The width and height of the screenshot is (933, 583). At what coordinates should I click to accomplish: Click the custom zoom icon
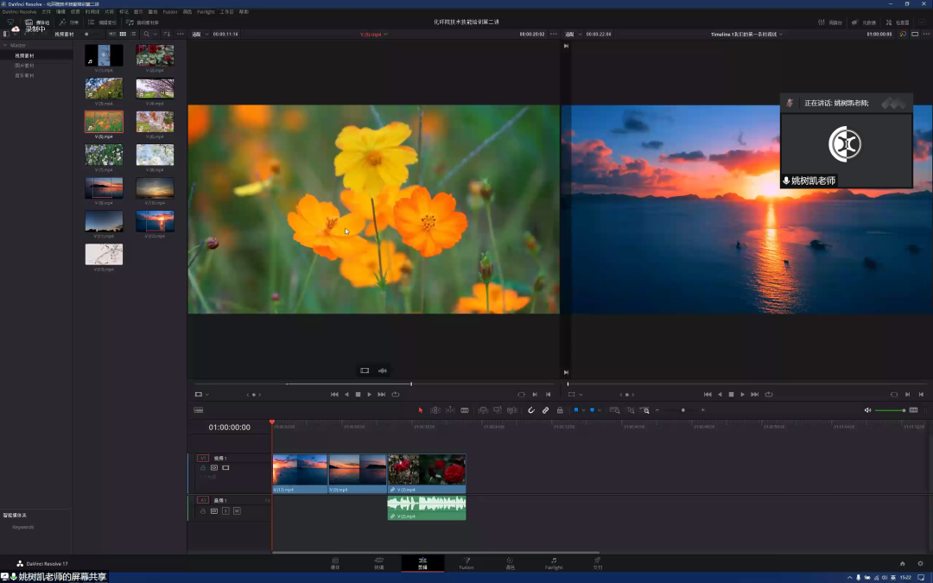[645, 410]
